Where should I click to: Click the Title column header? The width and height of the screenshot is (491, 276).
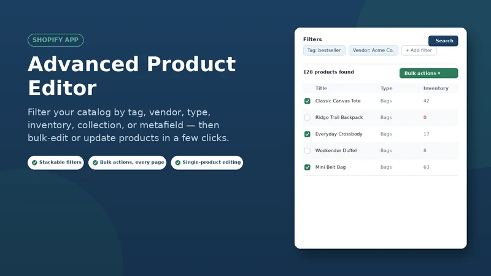[321, 88]
